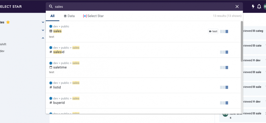Click the hash icon beside salesid

click(51, 52)
